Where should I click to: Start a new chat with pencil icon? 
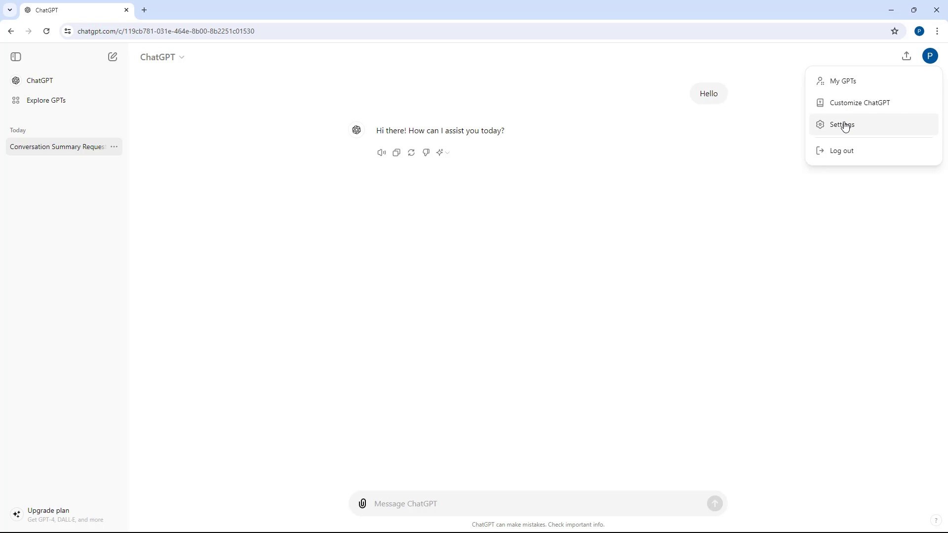tap(113, 57)
